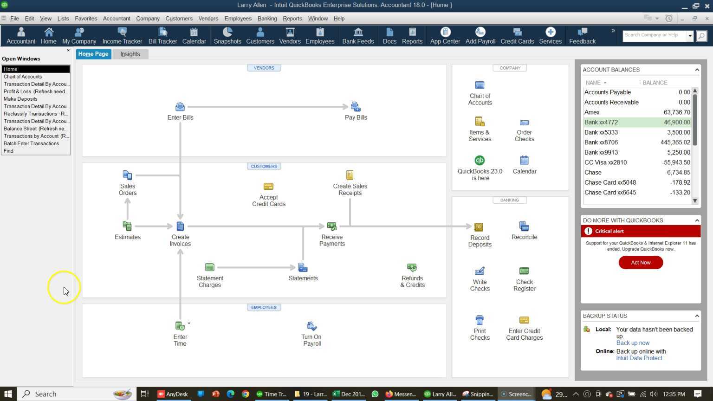The width and height of the screenshot is (713, 401).
Task: Open the search scope dropdown arrow
Action: pos(690,36)
